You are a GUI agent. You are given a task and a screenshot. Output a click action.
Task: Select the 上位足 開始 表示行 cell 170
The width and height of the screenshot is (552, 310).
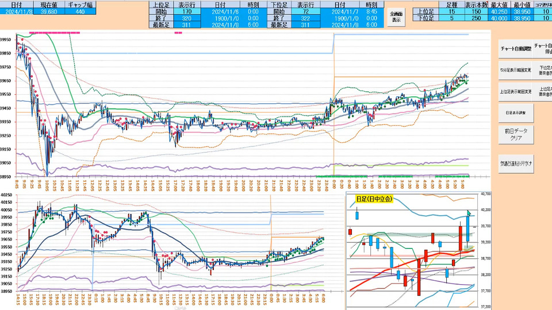(x=187, y=11)
